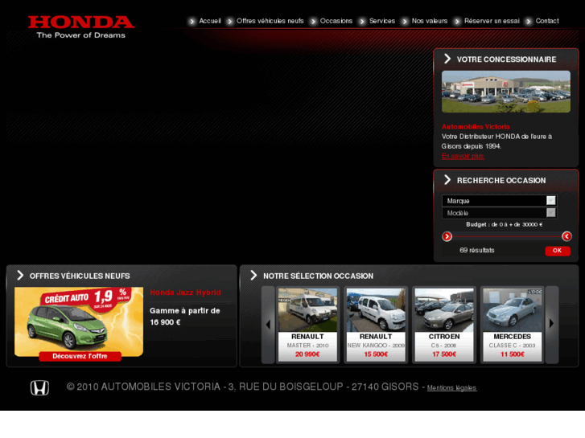Click the 11 500€ price
The image size is (585, 438).
pos(513,354)
